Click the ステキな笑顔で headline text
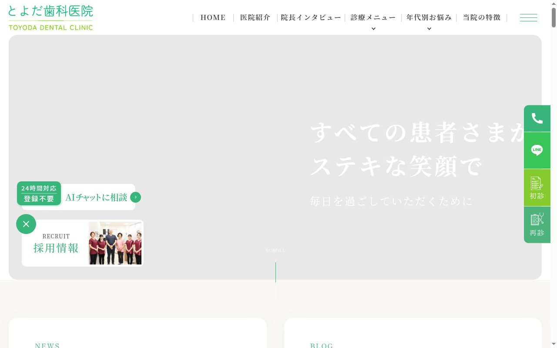 (x=396, y=166)
